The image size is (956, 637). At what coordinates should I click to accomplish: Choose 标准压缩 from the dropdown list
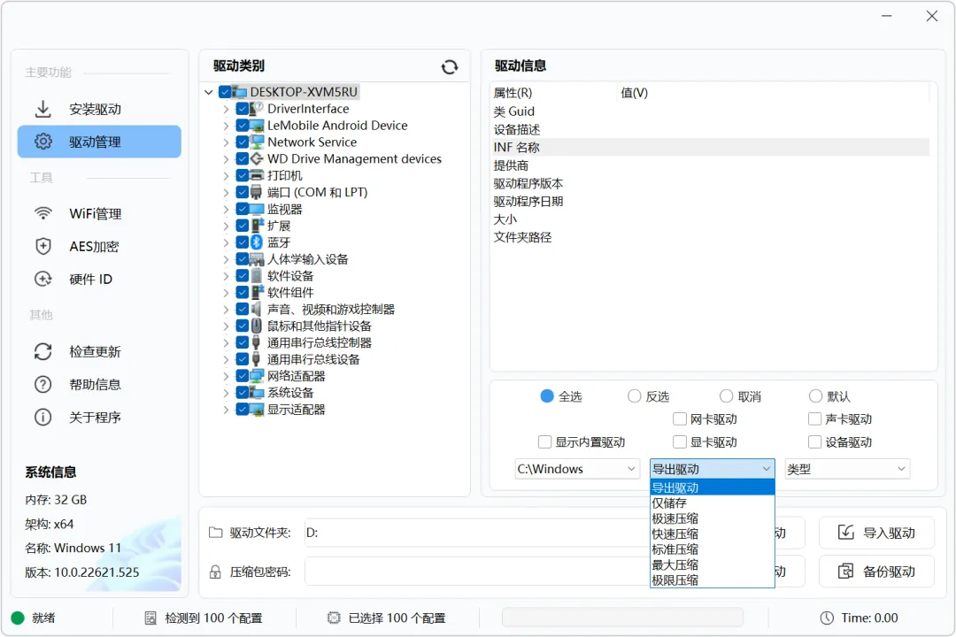coord(712,549)
